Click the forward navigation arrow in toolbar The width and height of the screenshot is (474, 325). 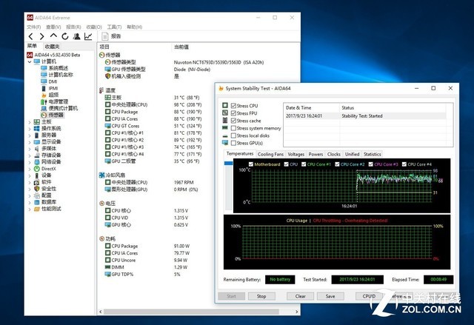41,36
